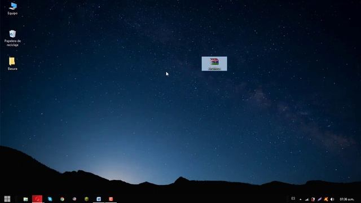This screenshot has width=361, height=203.
Task: Select the Papelera de reciclaje icon
Action: pyautogui.click(x=12, y=38)
